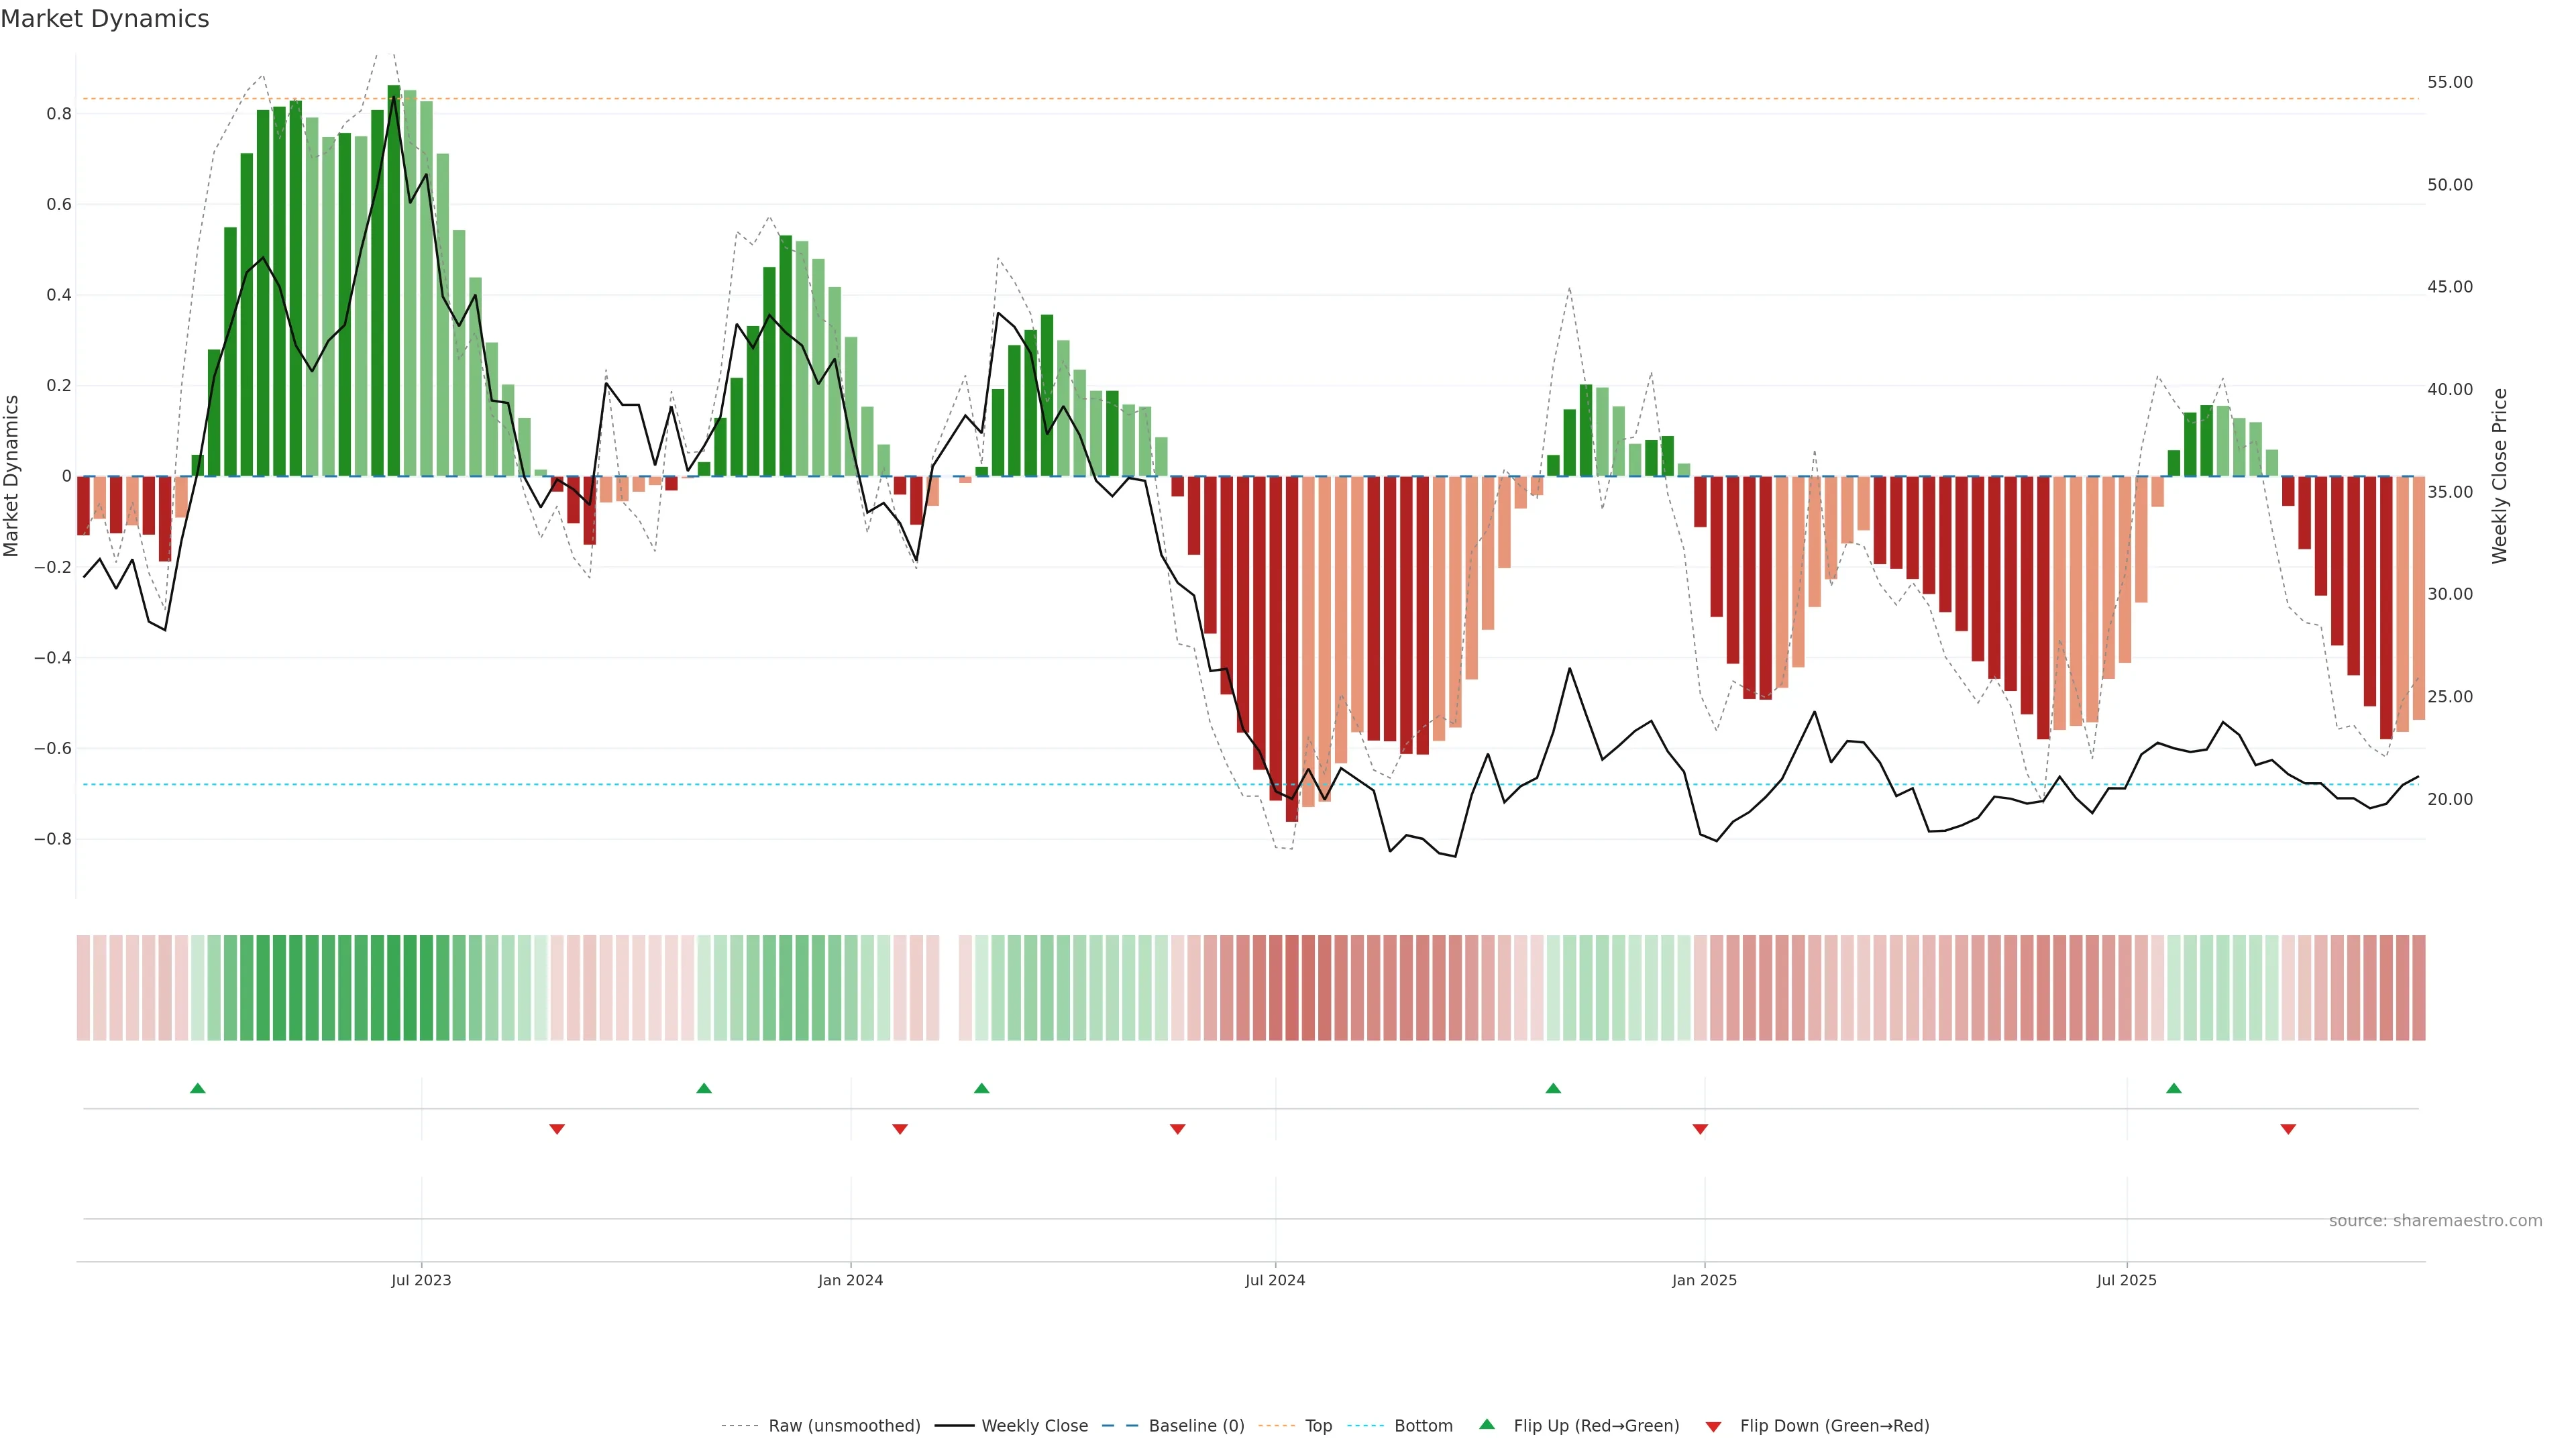This screenshot has width=2576, height=1449.
Task: Toggle the Weekly Close legend entry
Action: [x=1034, y=1426]
